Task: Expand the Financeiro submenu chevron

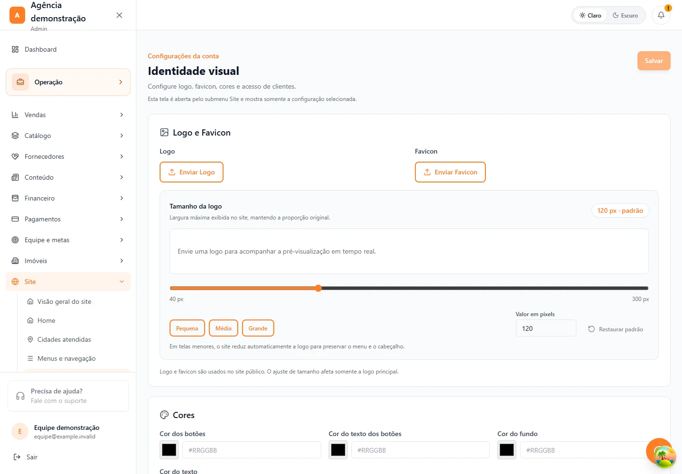Action: 122,198
